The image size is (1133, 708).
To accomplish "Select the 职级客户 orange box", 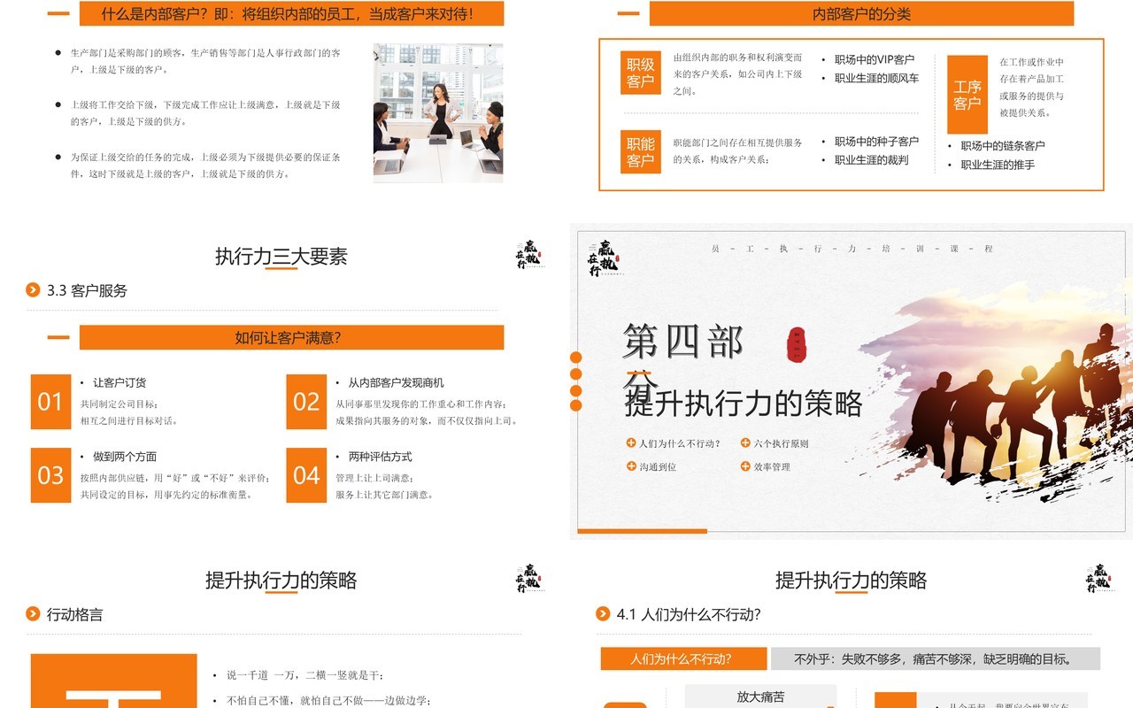I will (x=641, y=73).
